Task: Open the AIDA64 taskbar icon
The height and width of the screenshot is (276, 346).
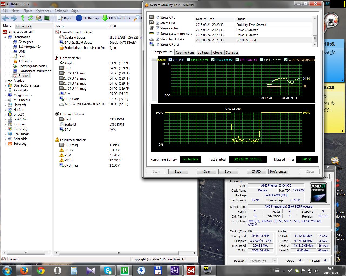Action: pos(191,270)
